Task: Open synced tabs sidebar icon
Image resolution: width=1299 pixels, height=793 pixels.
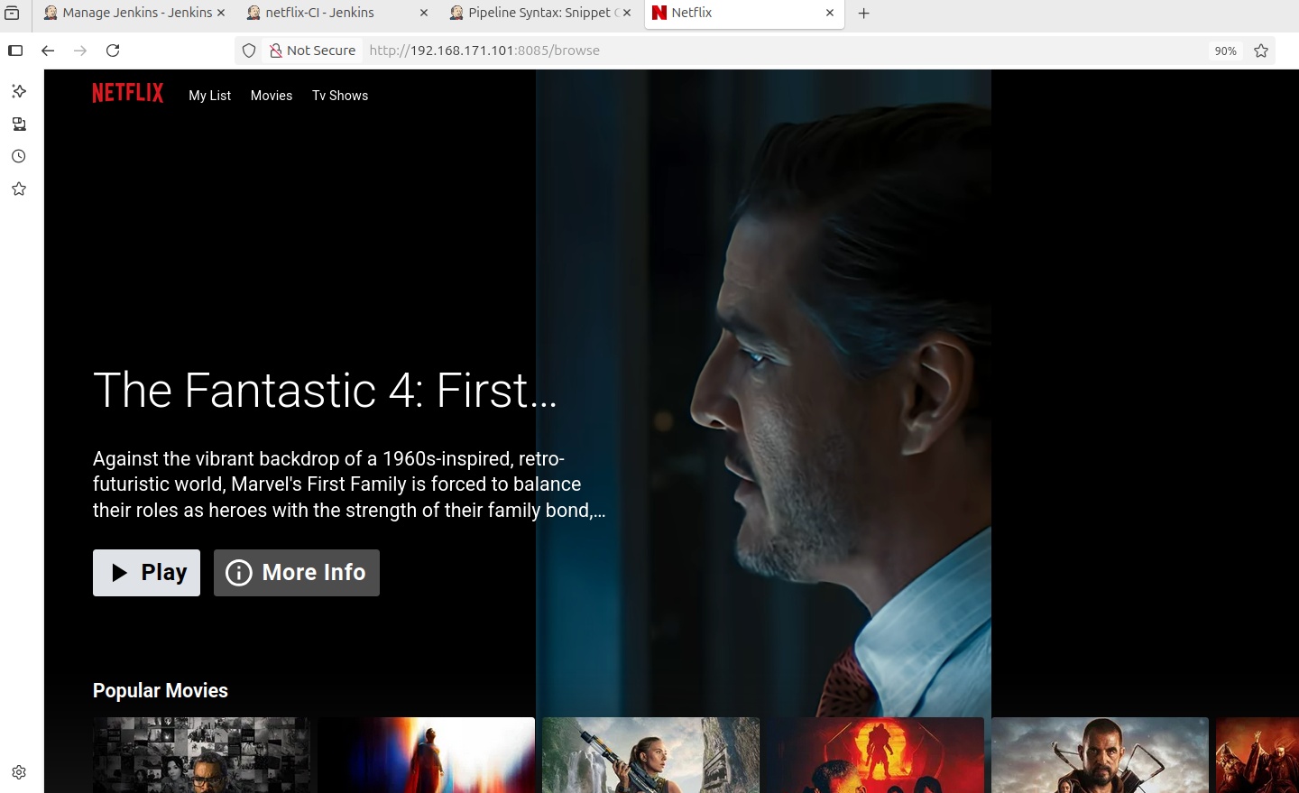Action: tap(19, 124)
